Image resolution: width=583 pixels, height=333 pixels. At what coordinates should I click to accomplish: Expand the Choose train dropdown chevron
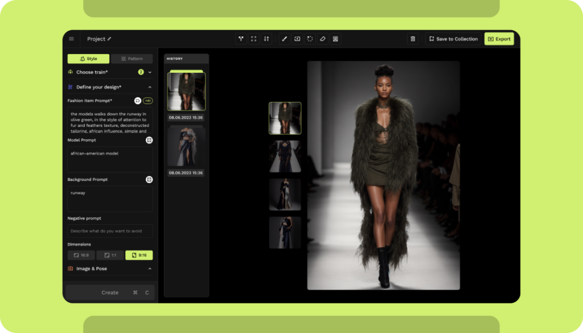point(150,72)
